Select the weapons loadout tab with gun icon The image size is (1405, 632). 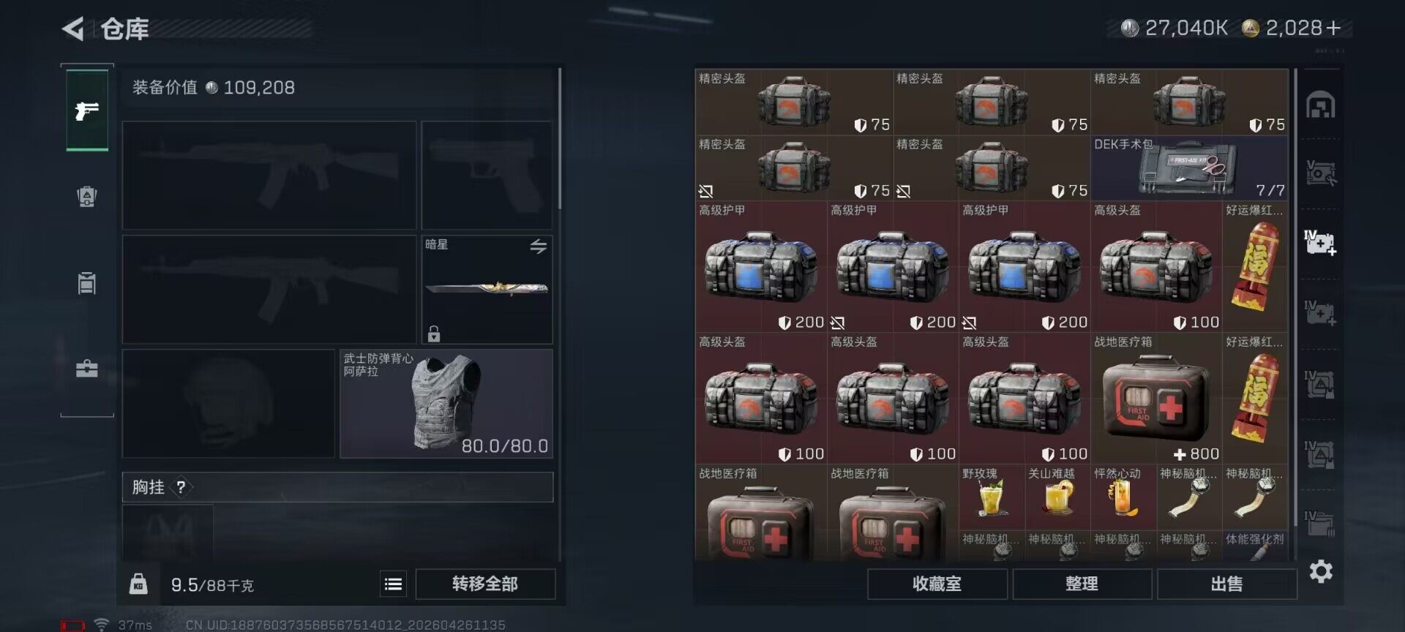point(87,110)
